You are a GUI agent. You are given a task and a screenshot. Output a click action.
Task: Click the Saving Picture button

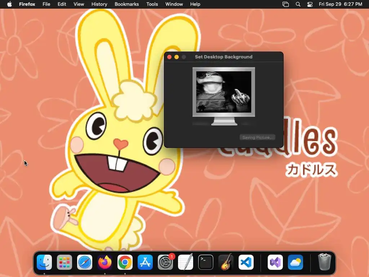(x=257, y=137)
